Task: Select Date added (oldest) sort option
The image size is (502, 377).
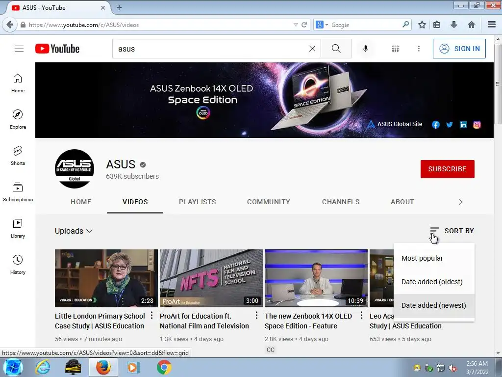Action: [x=434, y=282]
